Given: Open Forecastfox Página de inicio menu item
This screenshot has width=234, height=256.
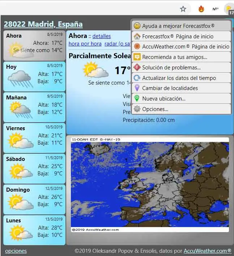Looking at the screenshot, I should point(181,36).
